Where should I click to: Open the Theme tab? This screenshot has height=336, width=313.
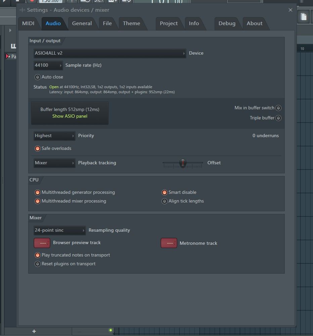coord(131,23)
